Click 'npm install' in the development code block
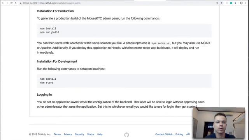Image resolution: width=249 pixels, height=140 pixels. pos(48,79)
